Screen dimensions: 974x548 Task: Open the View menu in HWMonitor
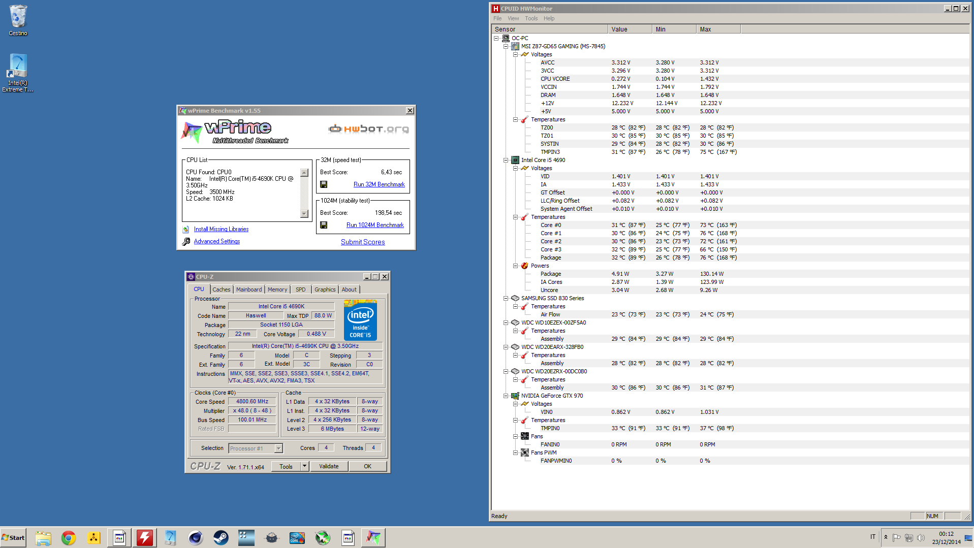pos(513,18)
